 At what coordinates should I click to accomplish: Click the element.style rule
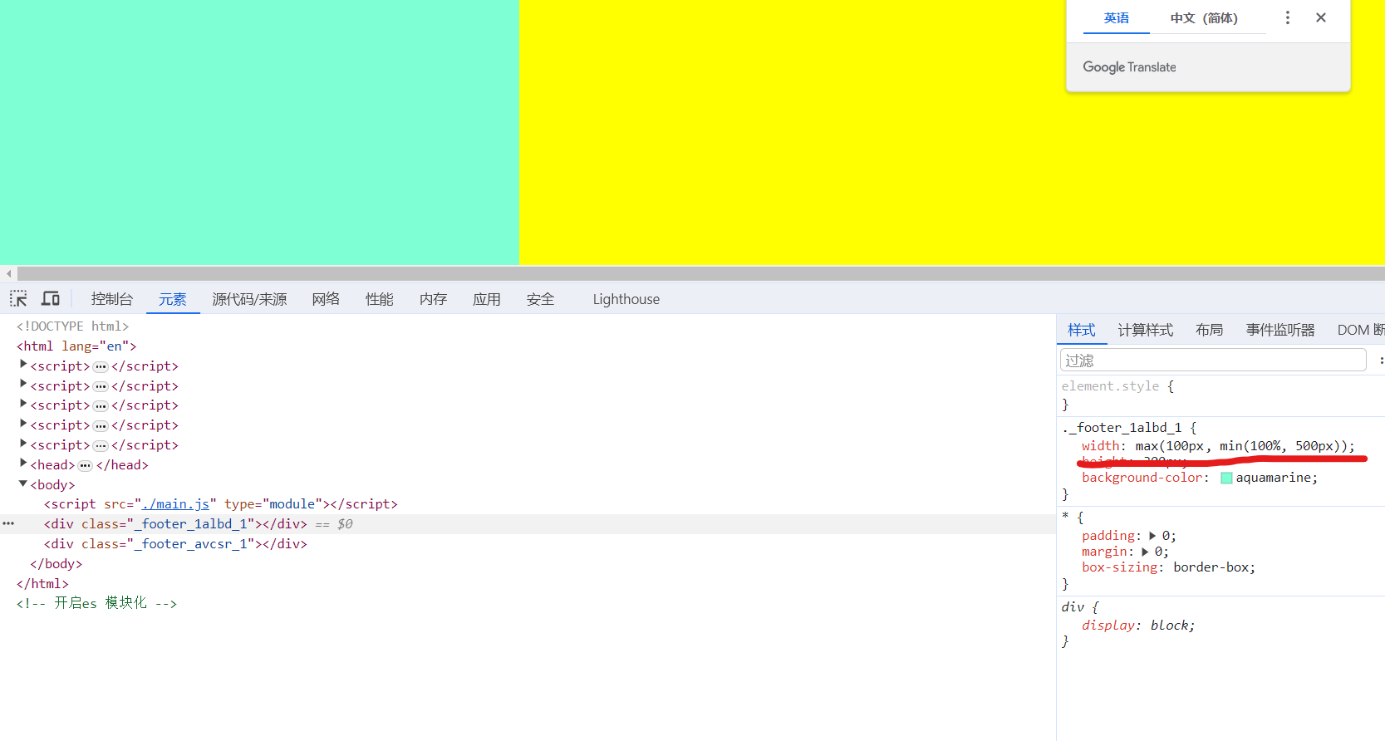click(x=1110, y=385)
